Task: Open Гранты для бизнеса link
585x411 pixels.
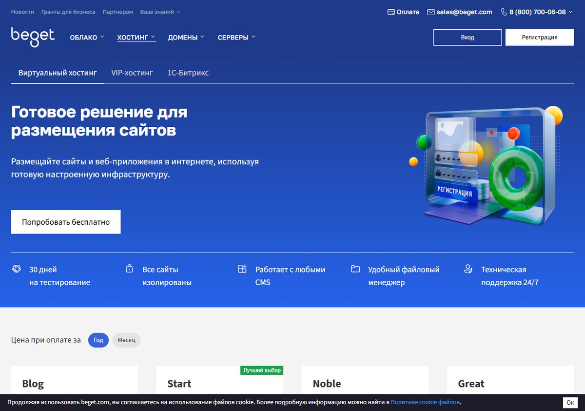Action: (x=68, y=12)
